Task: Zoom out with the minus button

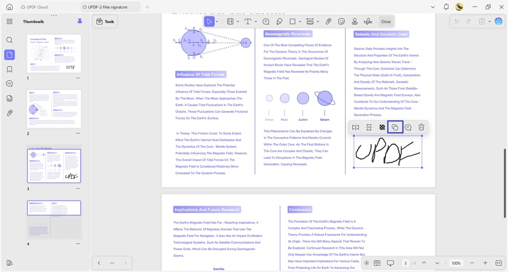Action: coord(472,263)
